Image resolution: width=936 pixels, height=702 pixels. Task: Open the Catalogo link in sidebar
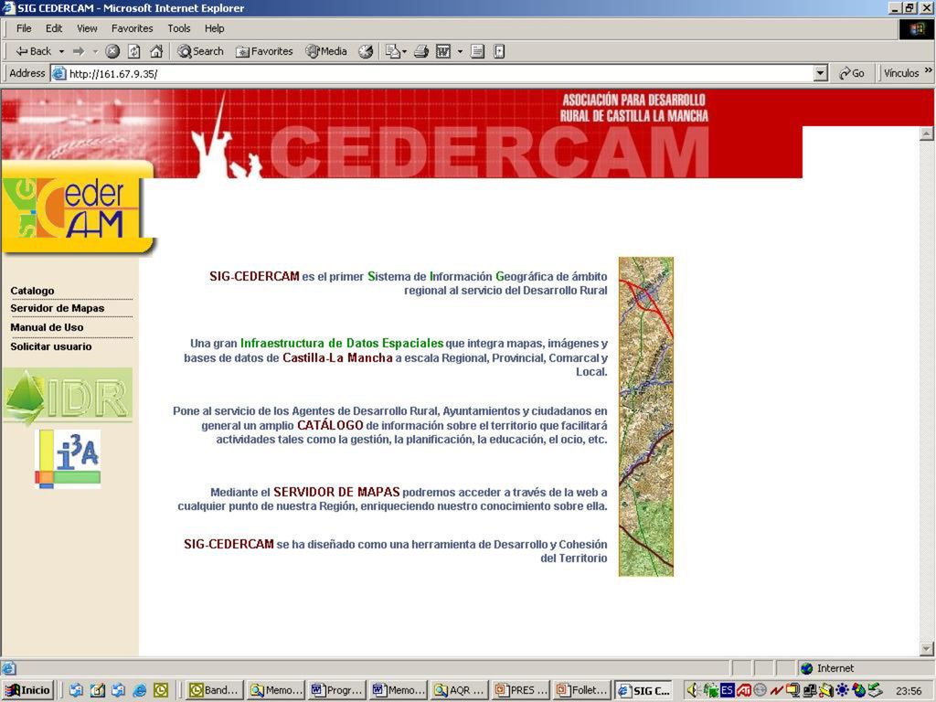click(32, 291)
